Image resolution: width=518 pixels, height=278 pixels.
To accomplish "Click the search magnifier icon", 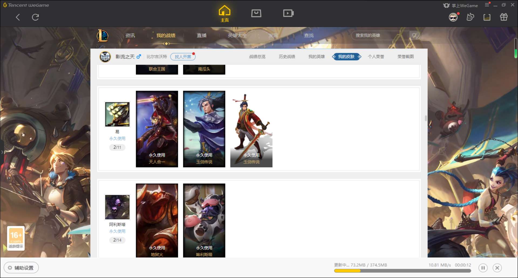I will click(415, 35).
